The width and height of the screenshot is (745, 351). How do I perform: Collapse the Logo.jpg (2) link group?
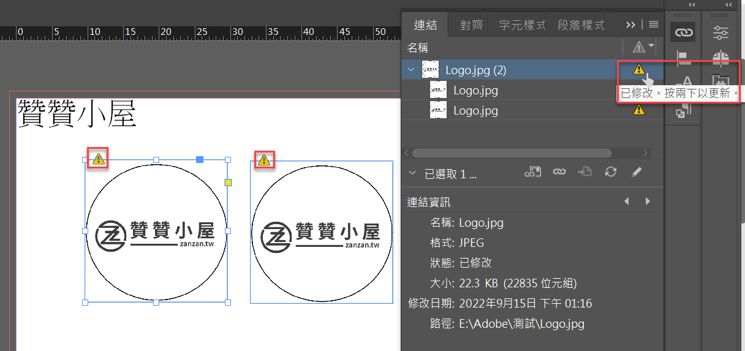(411, 70)
